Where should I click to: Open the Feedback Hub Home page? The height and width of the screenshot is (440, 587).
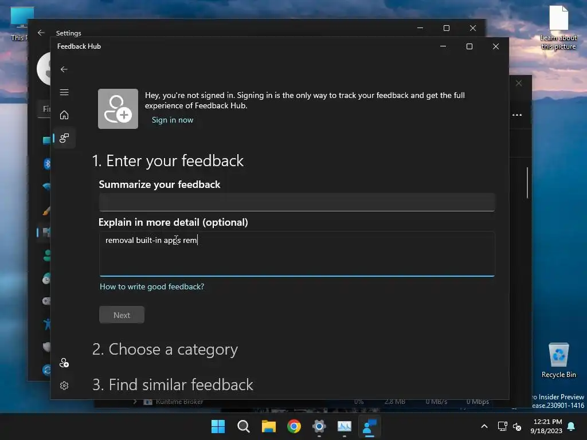[64, 115]
